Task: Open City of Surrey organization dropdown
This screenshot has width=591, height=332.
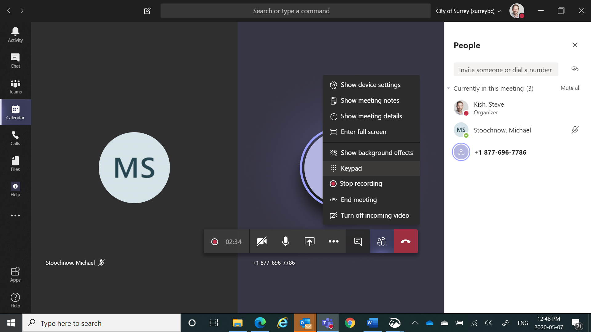Action: [468, 11]
